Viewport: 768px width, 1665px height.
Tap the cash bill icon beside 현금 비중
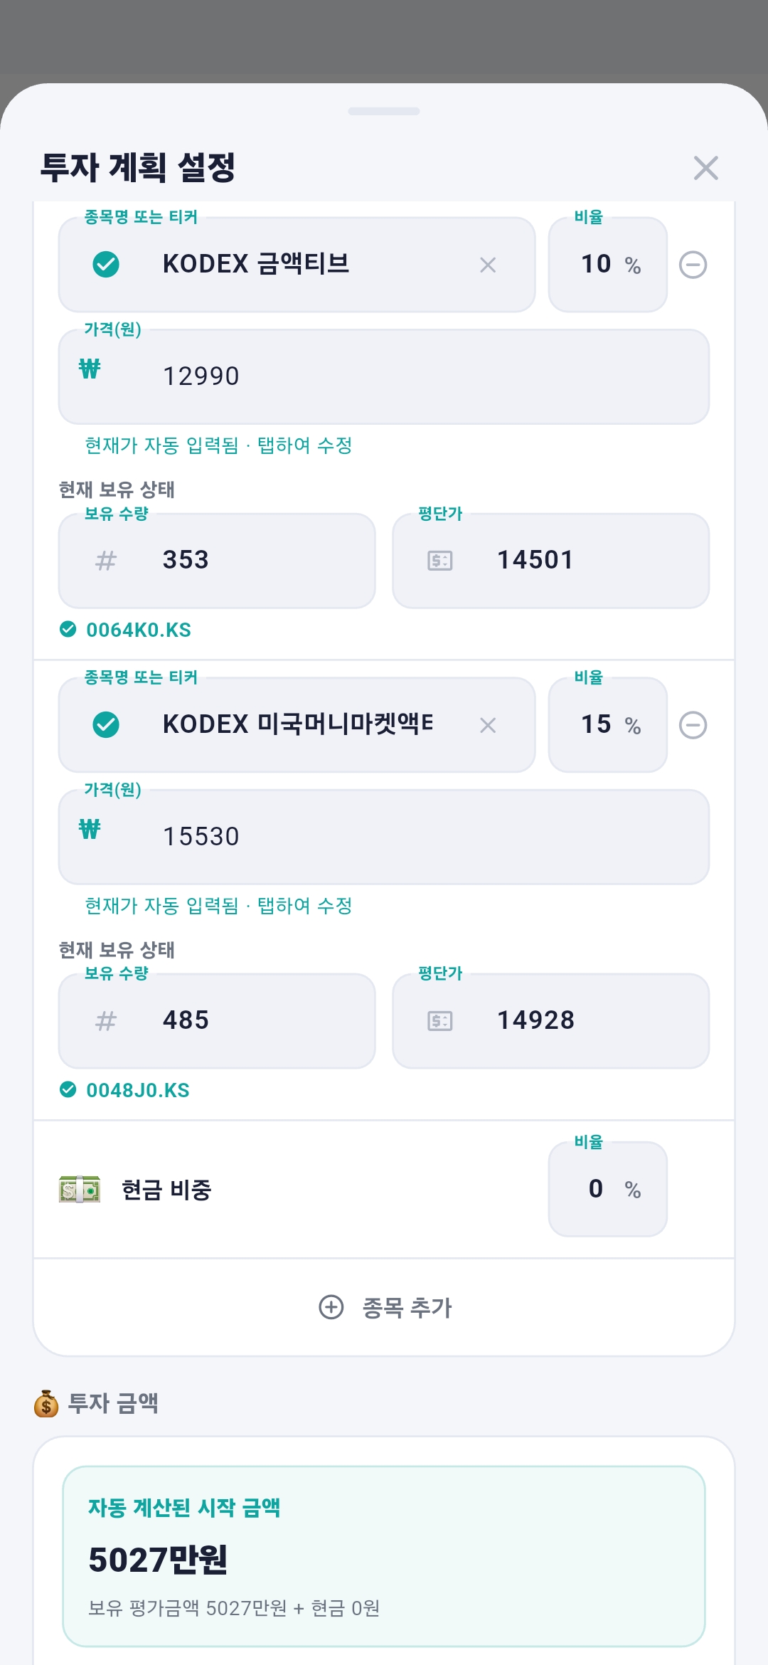click(x=80, y=1189)
